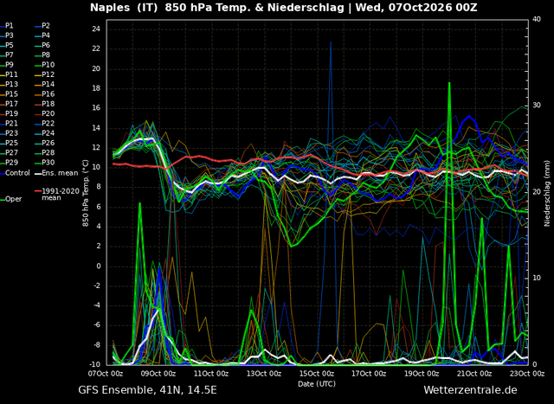This screenshot has height=404, width=554.
Task: Click the P5 ensemble member label
Action: (x=10, y=45)
